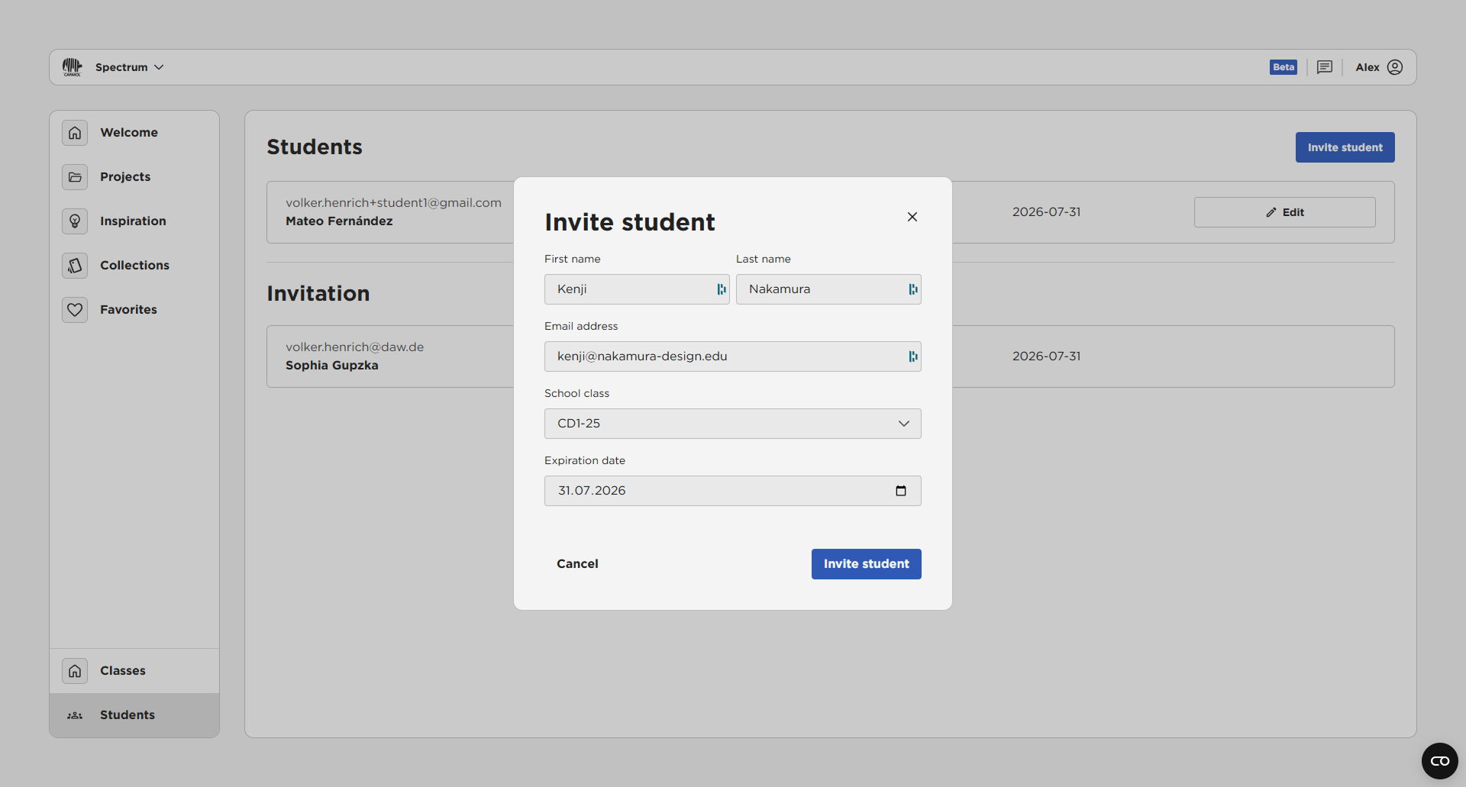
Task: Select Favorites heart item in sidebar
Action: tap(128, 310)
